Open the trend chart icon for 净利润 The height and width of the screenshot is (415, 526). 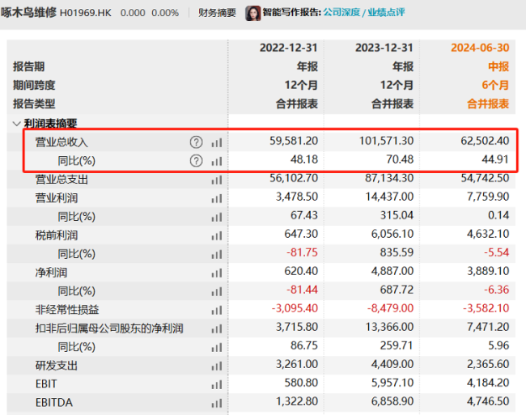(x=216, y=273)
